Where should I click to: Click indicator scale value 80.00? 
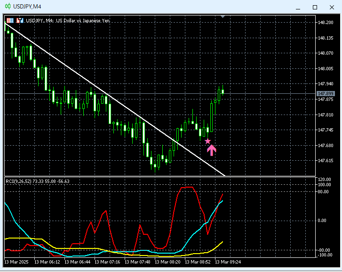323,192
